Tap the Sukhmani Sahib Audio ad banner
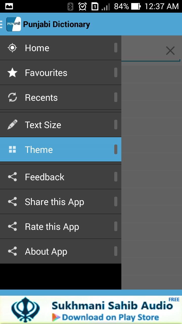Image resolution: width=182 pixels, height=324 pixels. [91, 310]
